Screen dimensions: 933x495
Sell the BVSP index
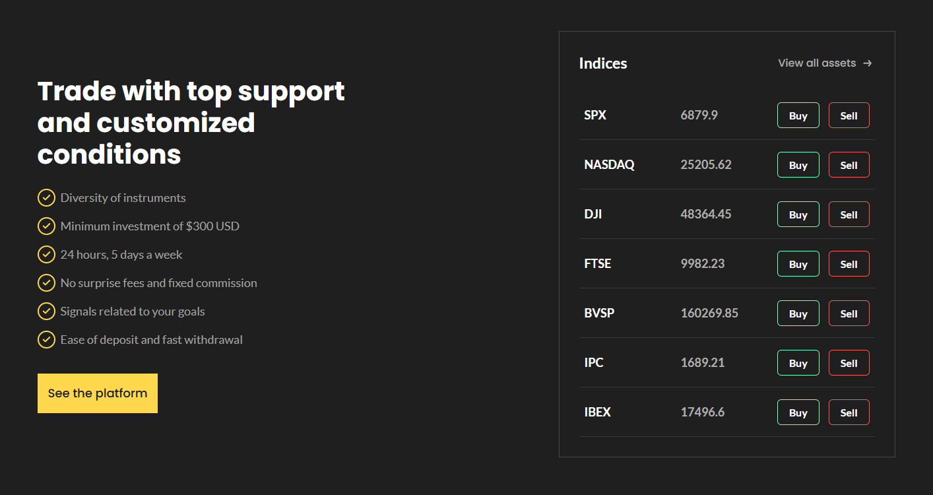click(x=849, y=313)
